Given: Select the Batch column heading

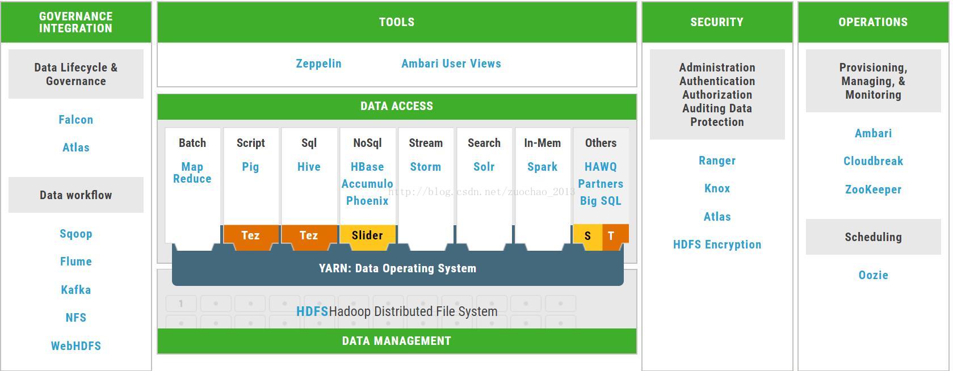Looking at the screenshot, I should click(192, 143).
